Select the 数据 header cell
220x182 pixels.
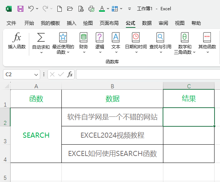pyautogui.click(x=113, y=99)
